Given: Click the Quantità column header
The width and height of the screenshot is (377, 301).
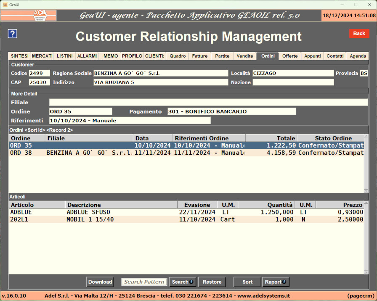Looking at the screenshot, I should [x=266, y=205].
